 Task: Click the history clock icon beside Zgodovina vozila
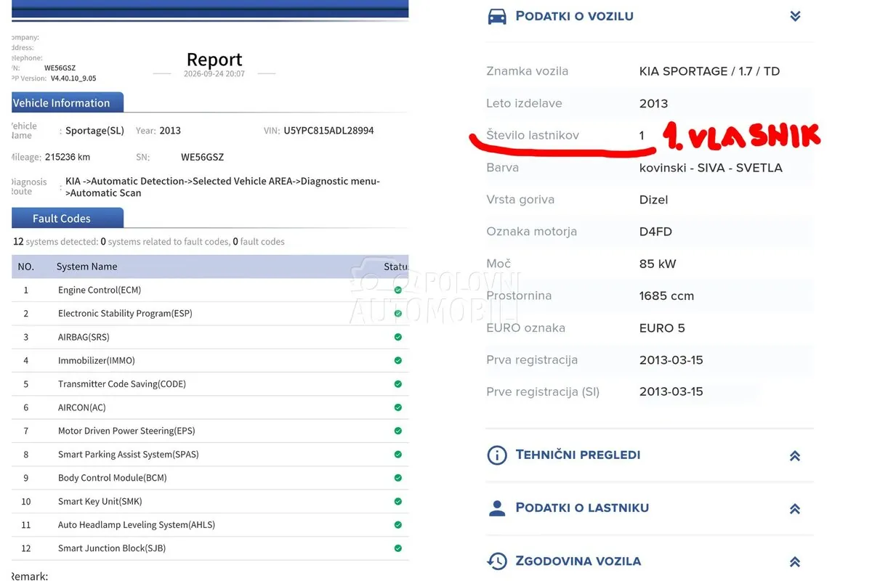[x=497, y=561]
